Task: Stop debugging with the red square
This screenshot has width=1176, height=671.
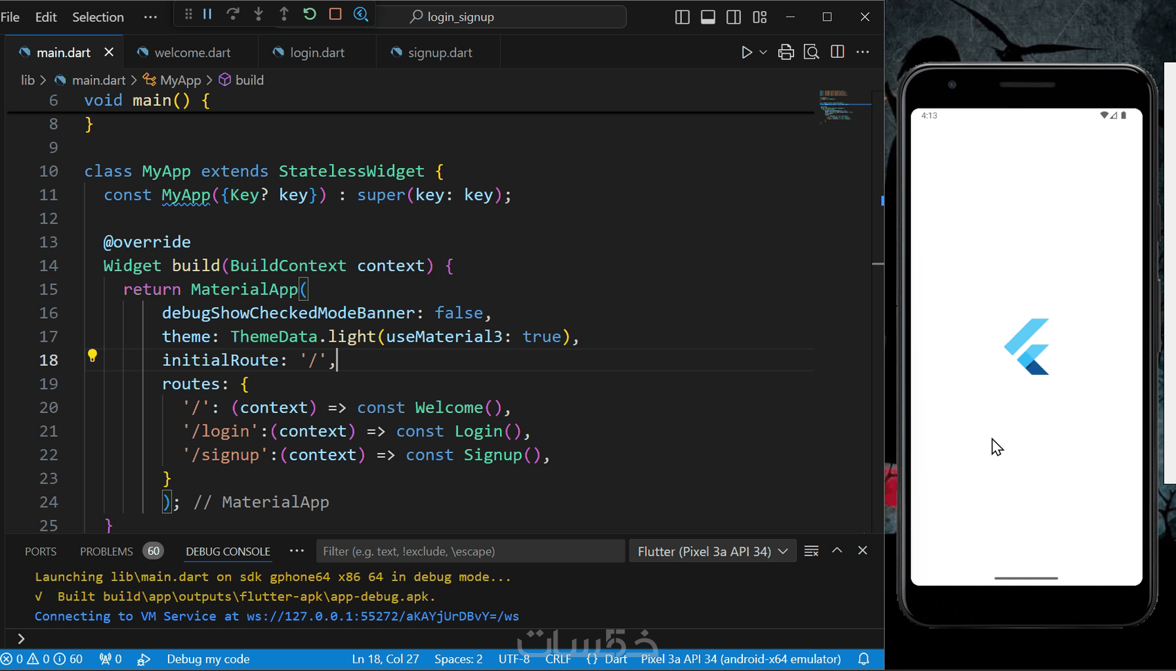Action: (x=336, y=15)
